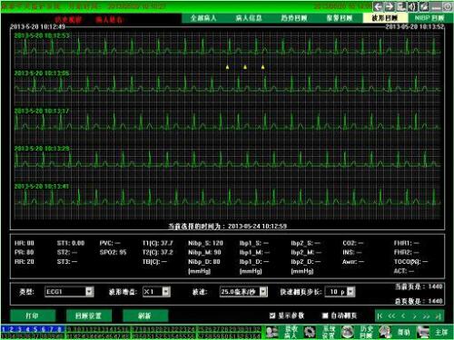Click the 打印 print button

pos(33,316)
